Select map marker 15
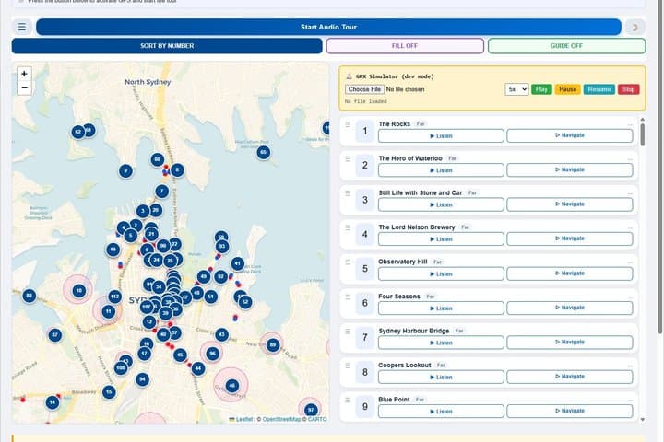 click(109, 392)
